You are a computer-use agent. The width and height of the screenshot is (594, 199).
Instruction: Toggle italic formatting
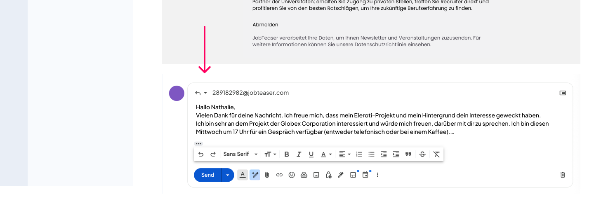pyautogui.click(x=299, y=154)
